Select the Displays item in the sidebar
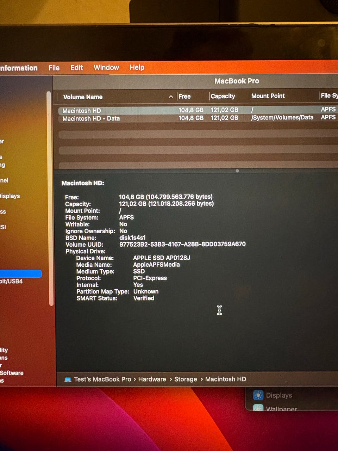The height and width of the screenshot is (451, 338). point(10,196)
